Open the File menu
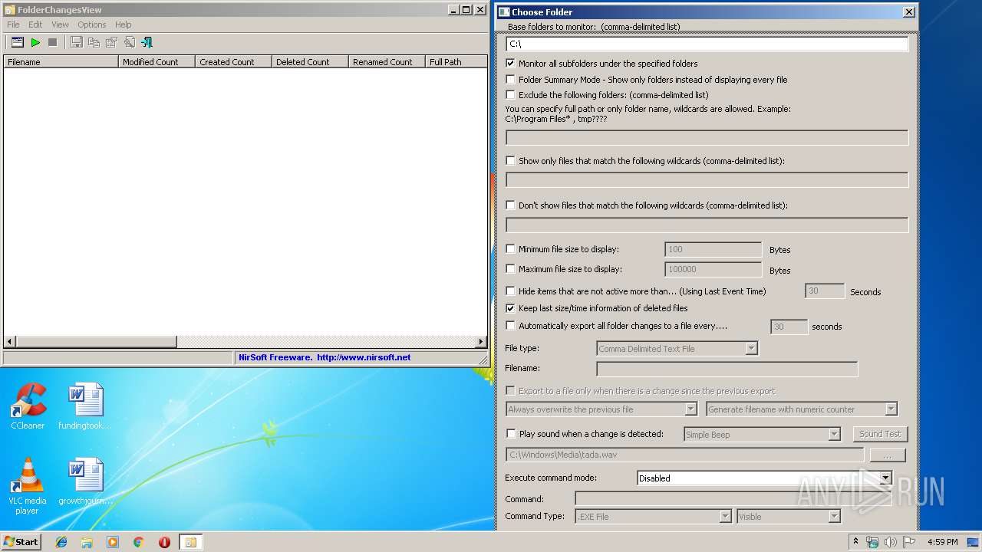The image size is (982, 552). pyautogui.click(x=13, y=25)
